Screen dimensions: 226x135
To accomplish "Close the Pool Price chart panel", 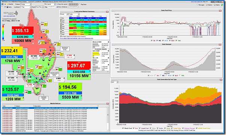I will pos(220,10).
